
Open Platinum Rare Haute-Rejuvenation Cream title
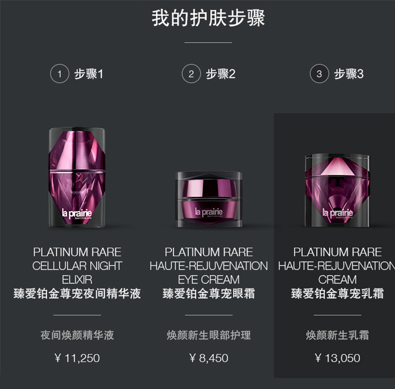pos(337,266)
